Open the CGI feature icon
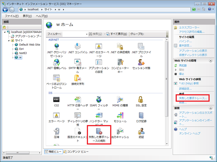 tap(56, 102)
